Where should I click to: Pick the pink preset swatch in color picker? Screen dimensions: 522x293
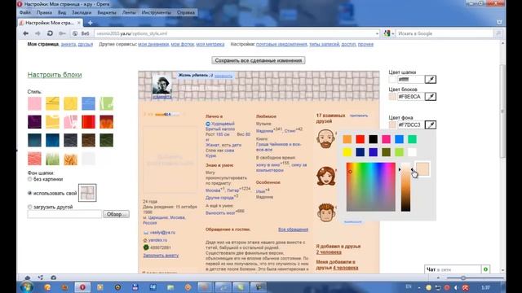(x=386, y=139)
